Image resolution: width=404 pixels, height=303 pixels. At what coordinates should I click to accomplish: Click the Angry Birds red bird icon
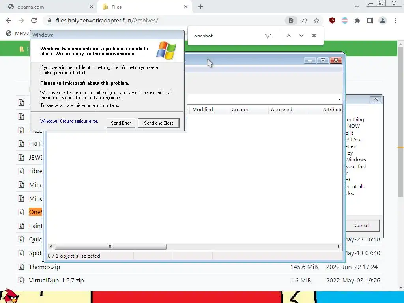(9, 296)
